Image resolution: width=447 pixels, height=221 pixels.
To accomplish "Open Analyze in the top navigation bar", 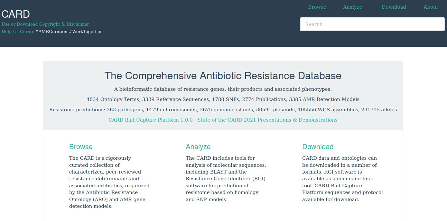I will [352, 7].
